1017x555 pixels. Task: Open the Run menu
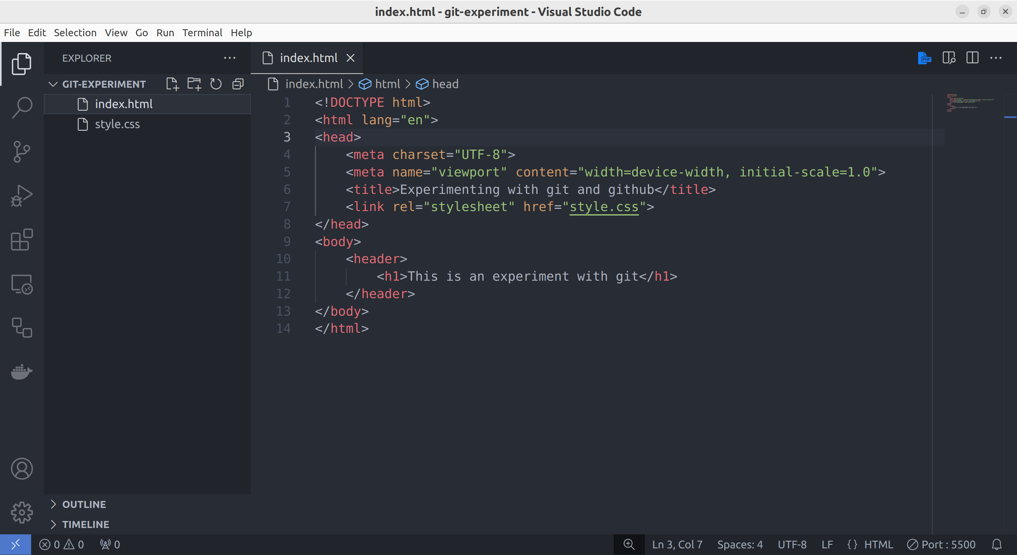[x=165, y=33]
